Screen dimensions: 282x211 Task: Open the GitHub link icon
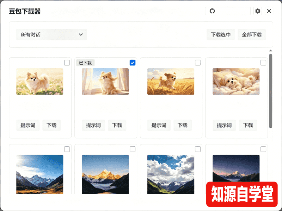(212, 11)
